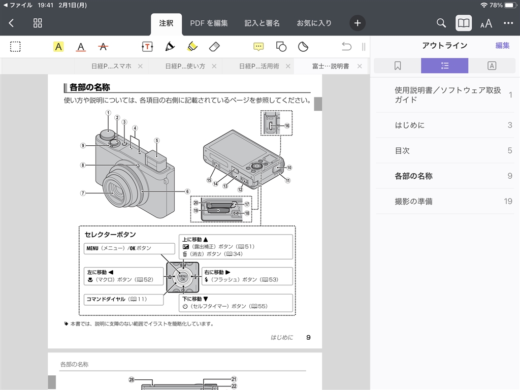The image size is (520, 390).
Task: Switch to the PDFを編集 tab
Action: [x=209, y=23]
